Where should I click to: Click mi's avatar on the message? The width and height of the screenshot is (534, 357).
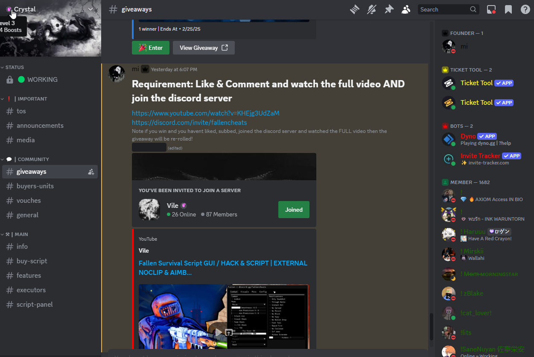coord(117,74)
